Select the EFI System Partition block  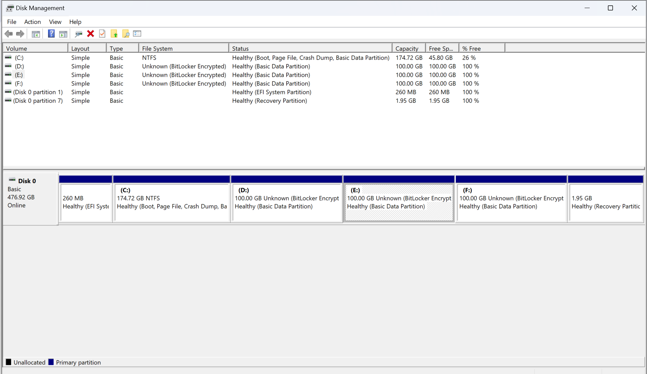(x=85, y=202)
